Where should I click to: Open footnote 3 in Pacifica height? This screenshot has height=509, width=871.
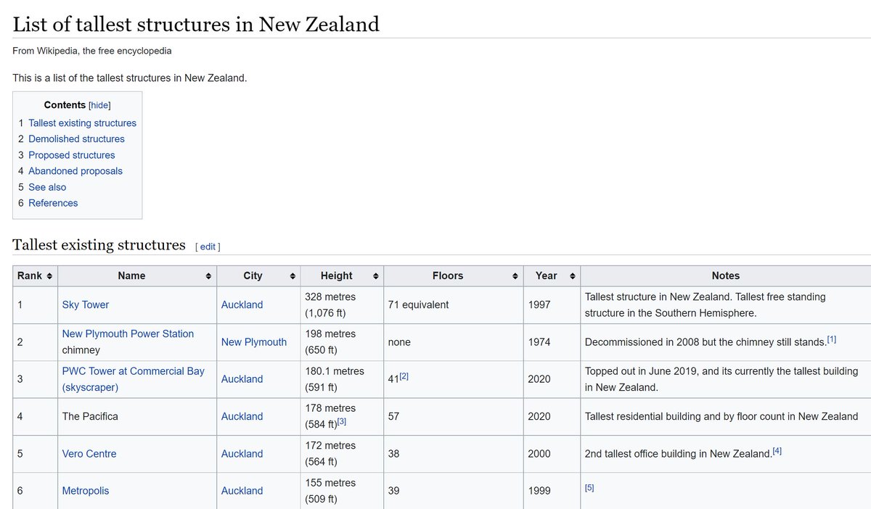click(341, 421)
